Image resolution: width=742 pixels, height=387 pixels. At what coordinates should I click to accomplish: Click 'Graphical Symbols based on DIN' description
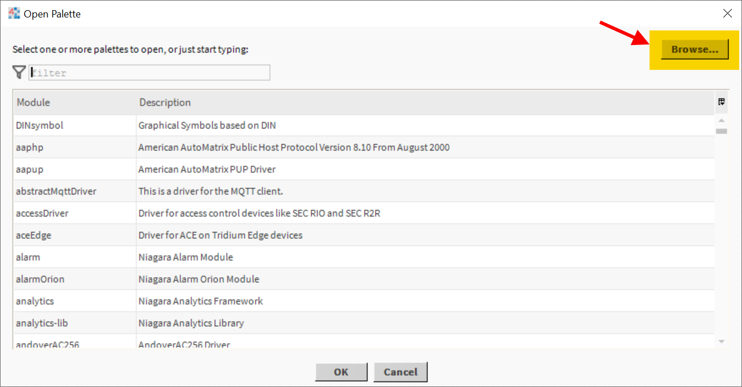[x=207, y=126]
